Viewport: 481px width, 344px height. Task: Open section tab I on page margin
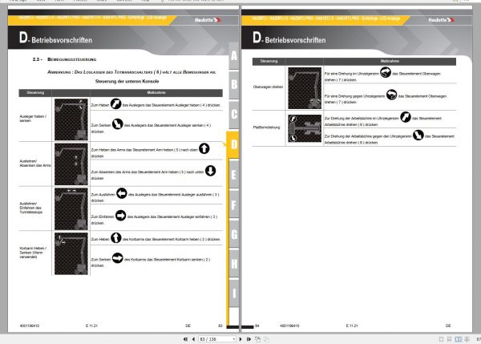(x=234, y=293)
